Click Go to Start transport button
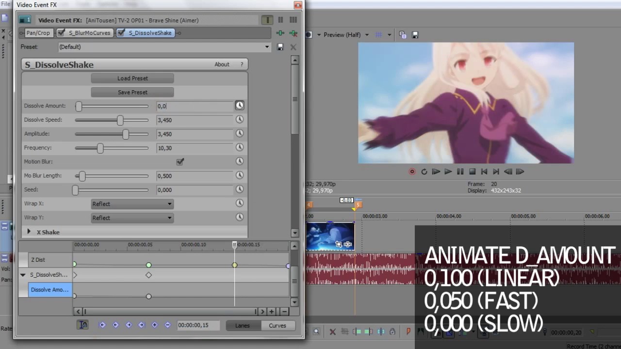Screen dimensions: 621x349 [x=484, y=172]
